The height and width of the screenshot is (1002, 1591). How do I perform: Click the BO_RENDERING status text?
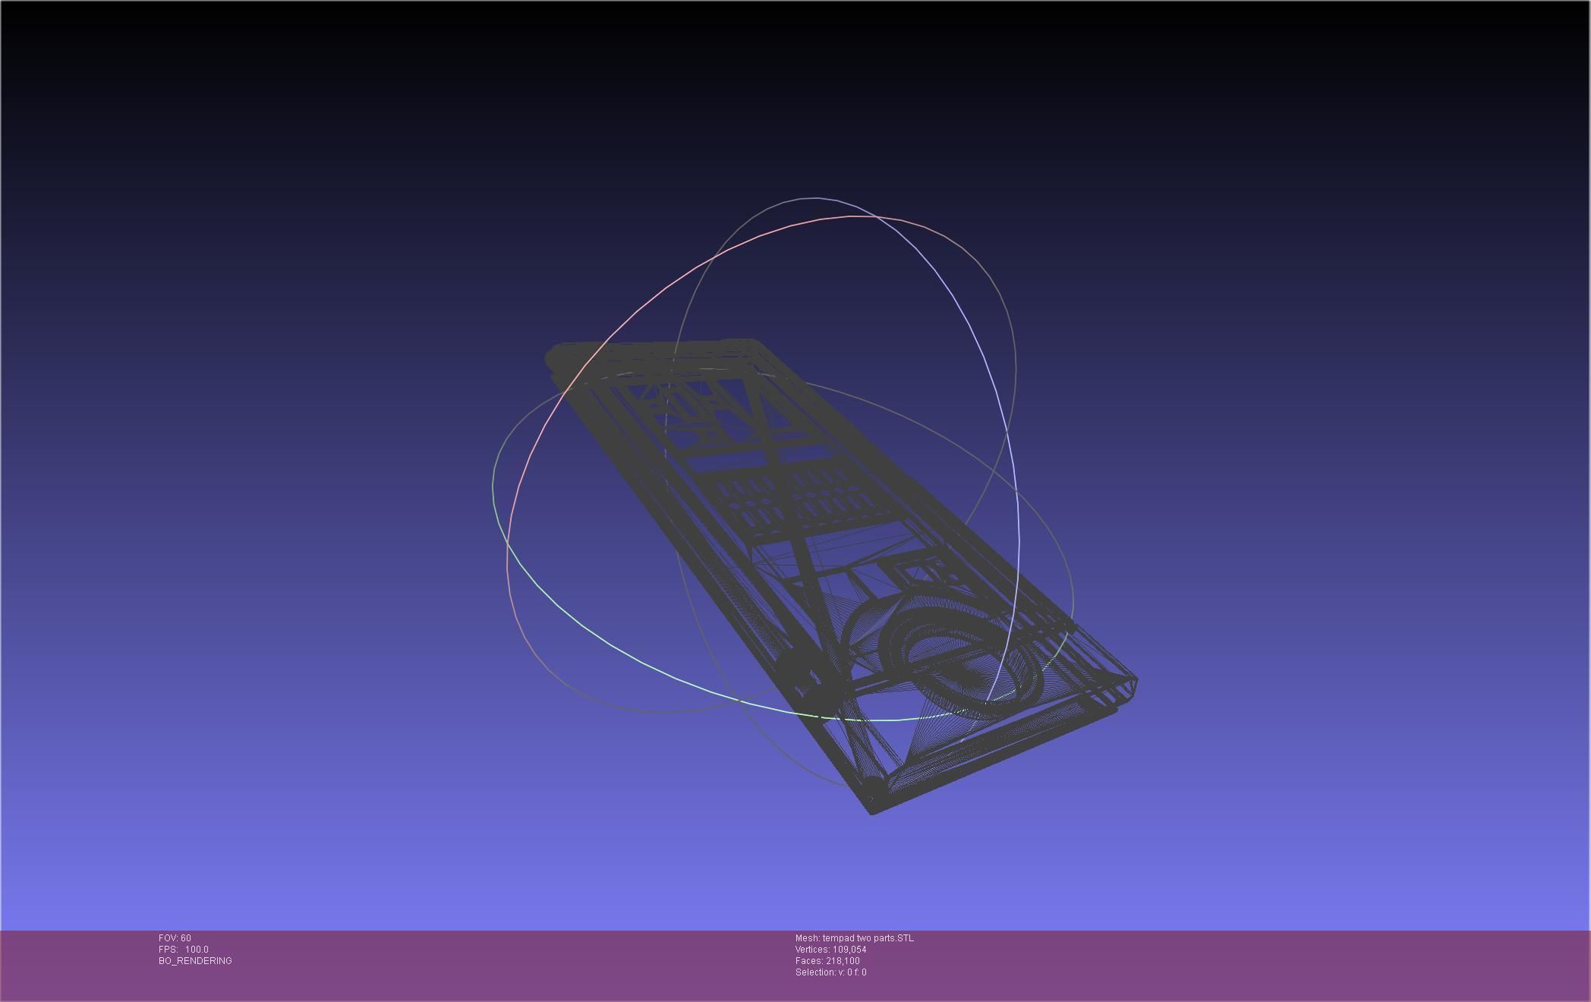pos(195,961)
